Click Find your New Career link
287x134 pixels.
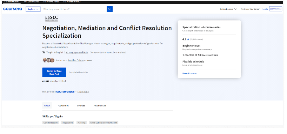tap(250, 9)
